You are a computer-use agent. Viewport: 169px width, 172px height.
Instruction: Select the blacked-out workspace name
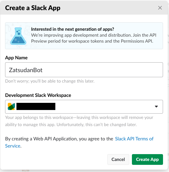36,106
